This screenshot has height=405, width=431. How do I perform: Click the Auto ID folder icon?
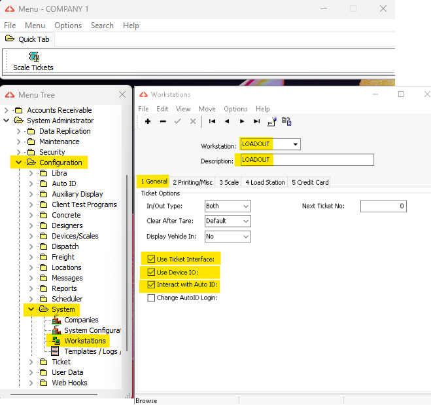pyautogui.click(x=43, y=183)
